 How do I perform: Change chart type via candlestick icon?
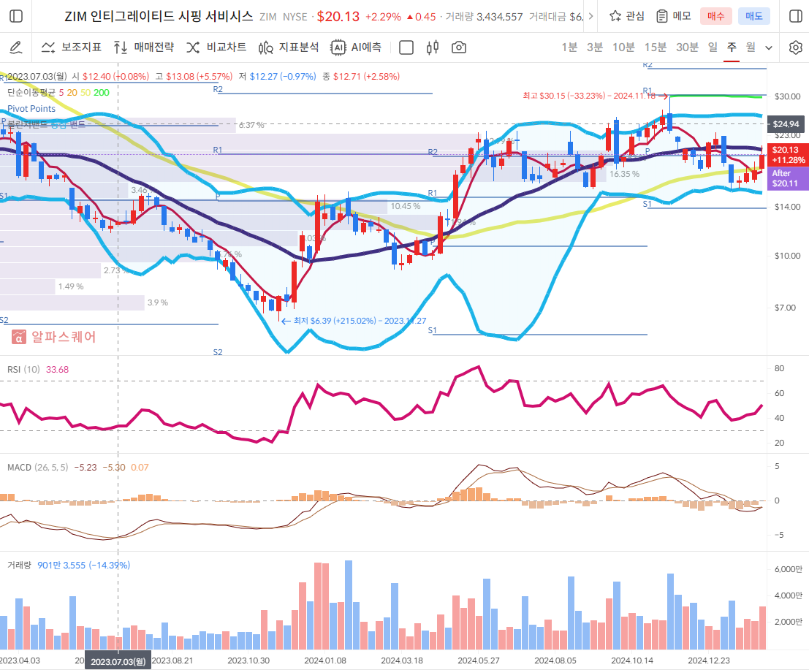(433, 47)
